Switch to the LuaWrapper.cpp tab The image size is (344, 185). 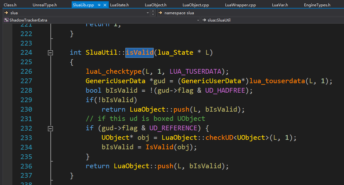coord(240,5)
